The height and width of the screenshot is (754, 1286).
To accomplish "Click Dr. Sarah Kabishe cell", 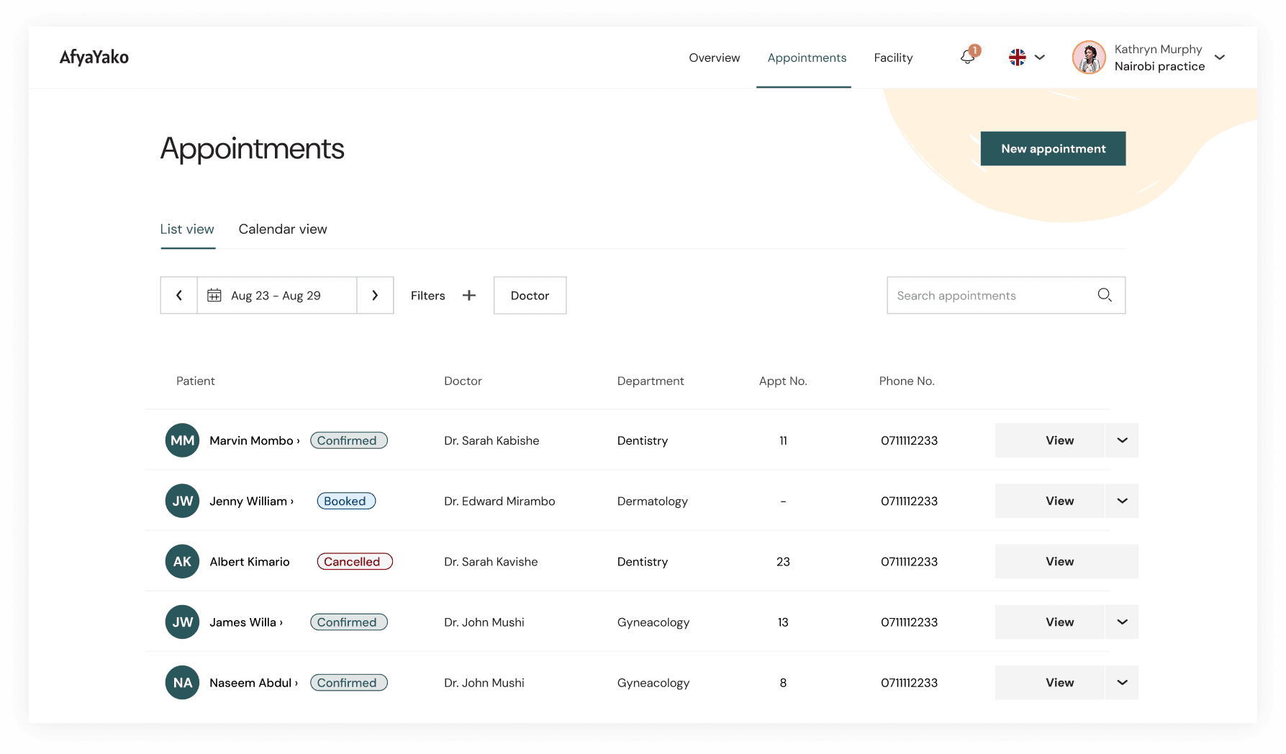I will [492, 440].
